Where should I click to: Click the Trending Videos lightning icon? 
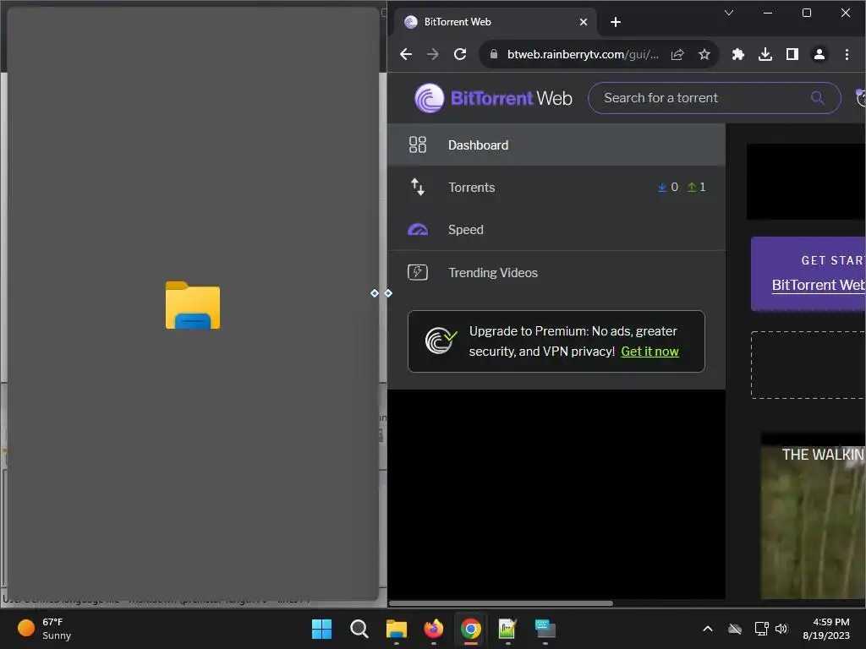pyautogui.click(x=418, y=272)
